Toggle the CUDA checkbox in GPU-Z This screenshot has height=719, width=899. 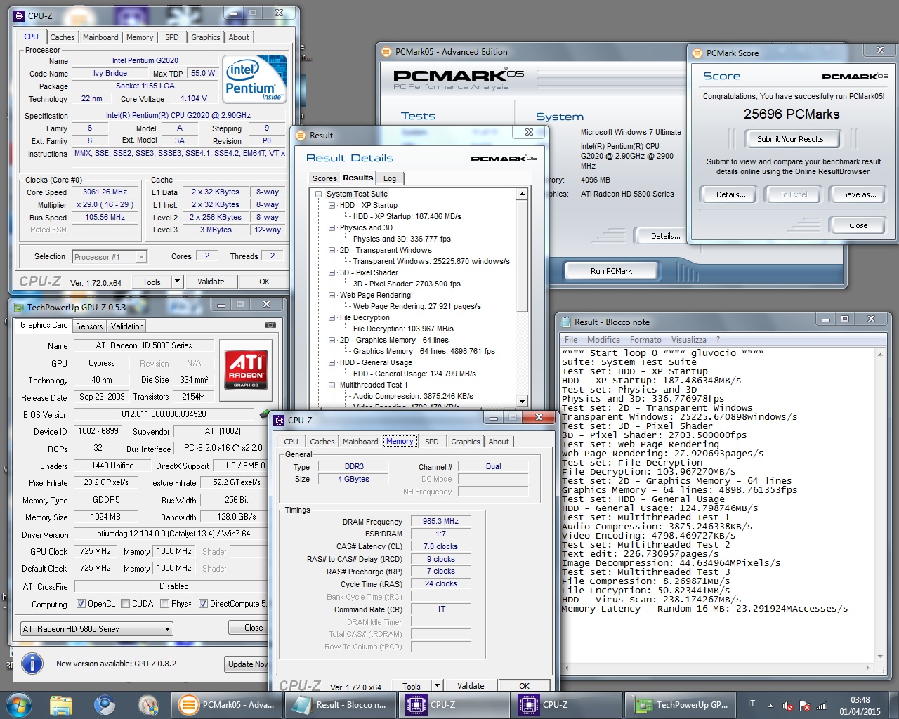coord(125,604)
